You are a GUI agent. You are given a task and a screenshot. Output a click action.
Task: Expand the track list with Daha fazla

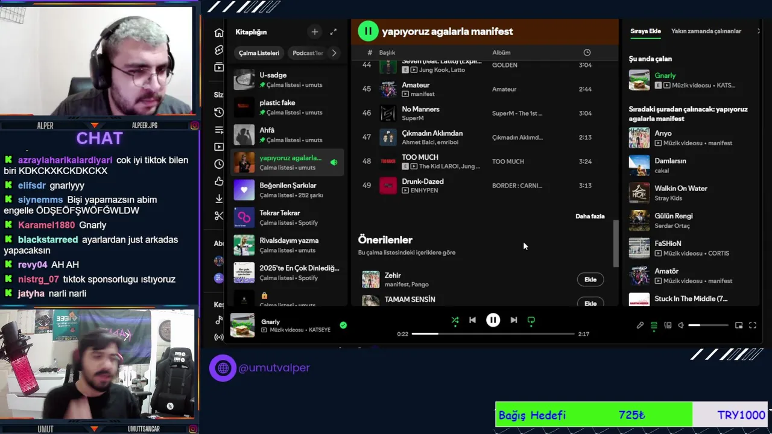(x=590, y=216)
